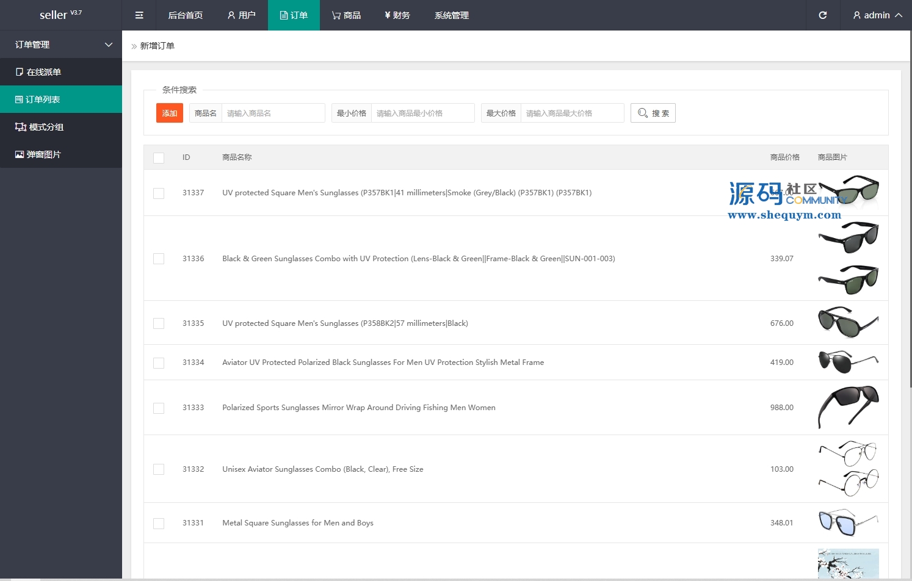Select 订单列表 in sidebar
Screen dimensions: 912x581
pyautogui.click(x=61, y=99)
